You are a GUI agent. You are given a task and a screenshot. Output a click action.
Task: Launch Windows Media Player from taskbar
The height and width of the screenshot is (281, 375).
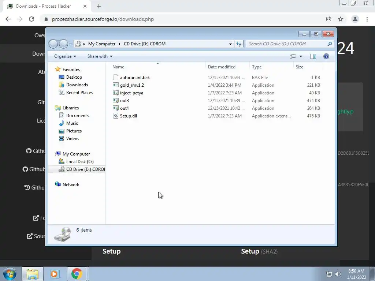point(54,274)
